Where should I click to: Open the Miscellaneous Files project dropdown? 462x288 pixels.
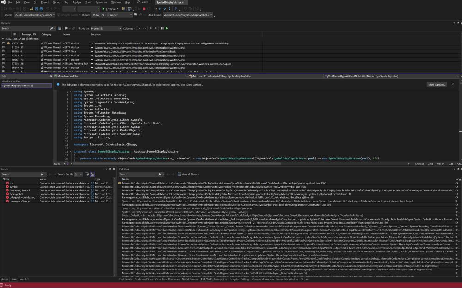tap(121, 76)
